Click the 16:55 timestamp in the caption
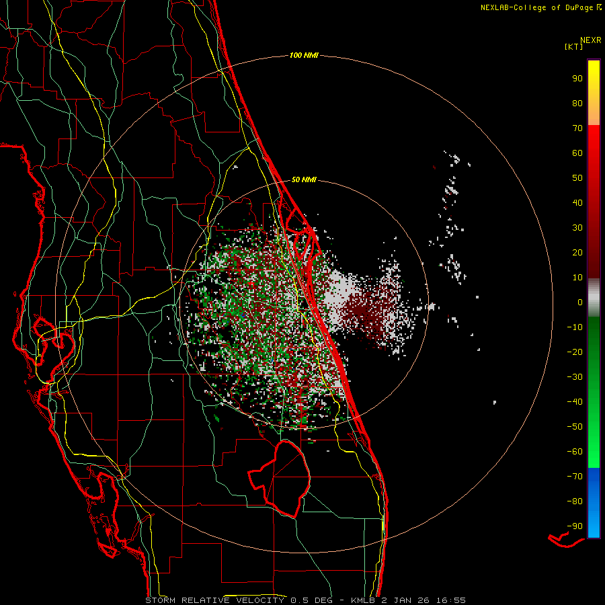This screenshot has height=605, width=605. 451,600
